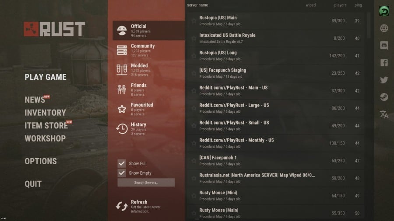The image size is (394, 221).
Task: Toggle the Show Full checkbox
Action: pyautogui.click(x=122, y=163)
